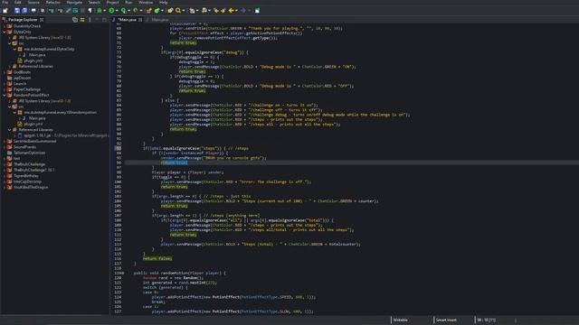Open the Run menu
The height and width of the screenshot is (325, 579).
tap(128, 2)
